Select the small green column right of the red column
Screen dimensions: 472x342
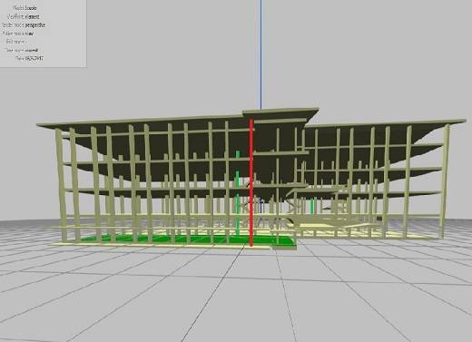312,206
